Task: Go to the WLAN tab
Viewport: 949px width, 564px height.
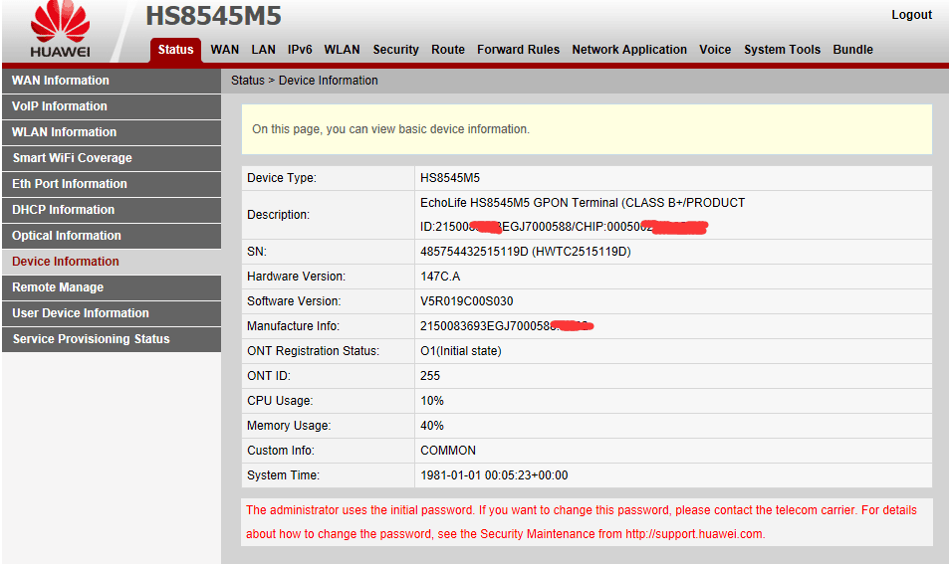Action: [x=342, y=50]
